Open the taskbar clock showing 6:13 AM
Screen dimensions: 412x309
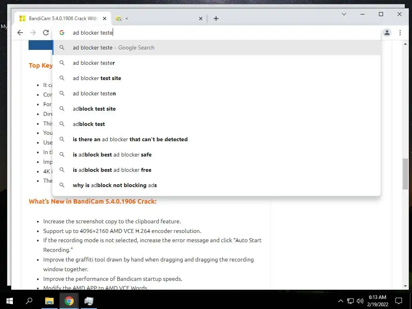click(x=377, y=301)
